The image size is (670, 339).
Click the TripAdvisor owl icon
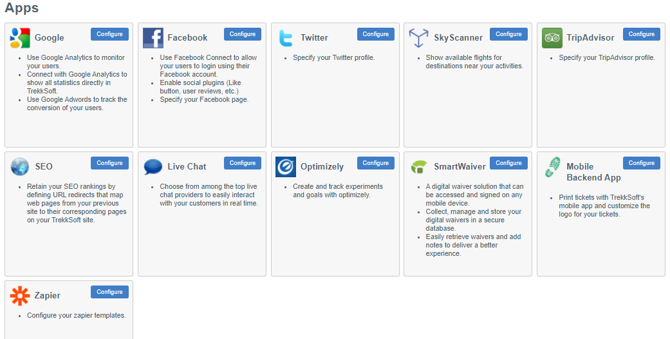click(x=552, y=37)
